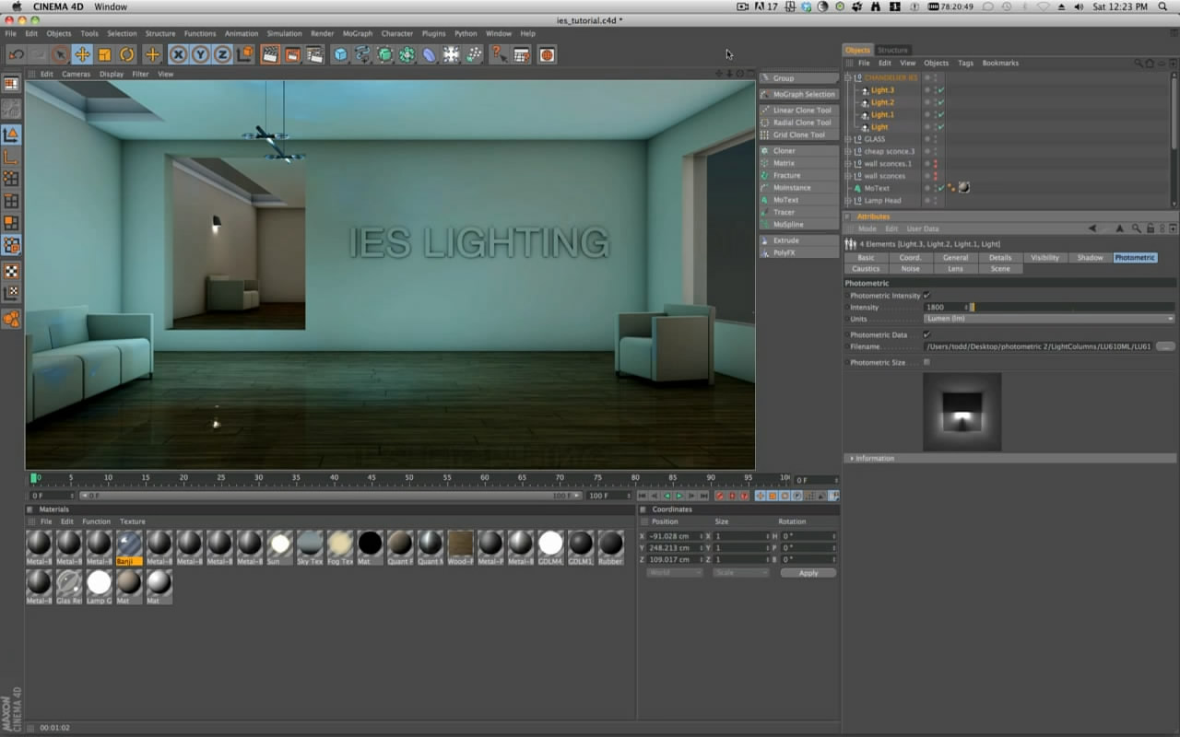Select the Rotate tool
Viewport: 1180px width, 737px height.
(x=126, y=54)
